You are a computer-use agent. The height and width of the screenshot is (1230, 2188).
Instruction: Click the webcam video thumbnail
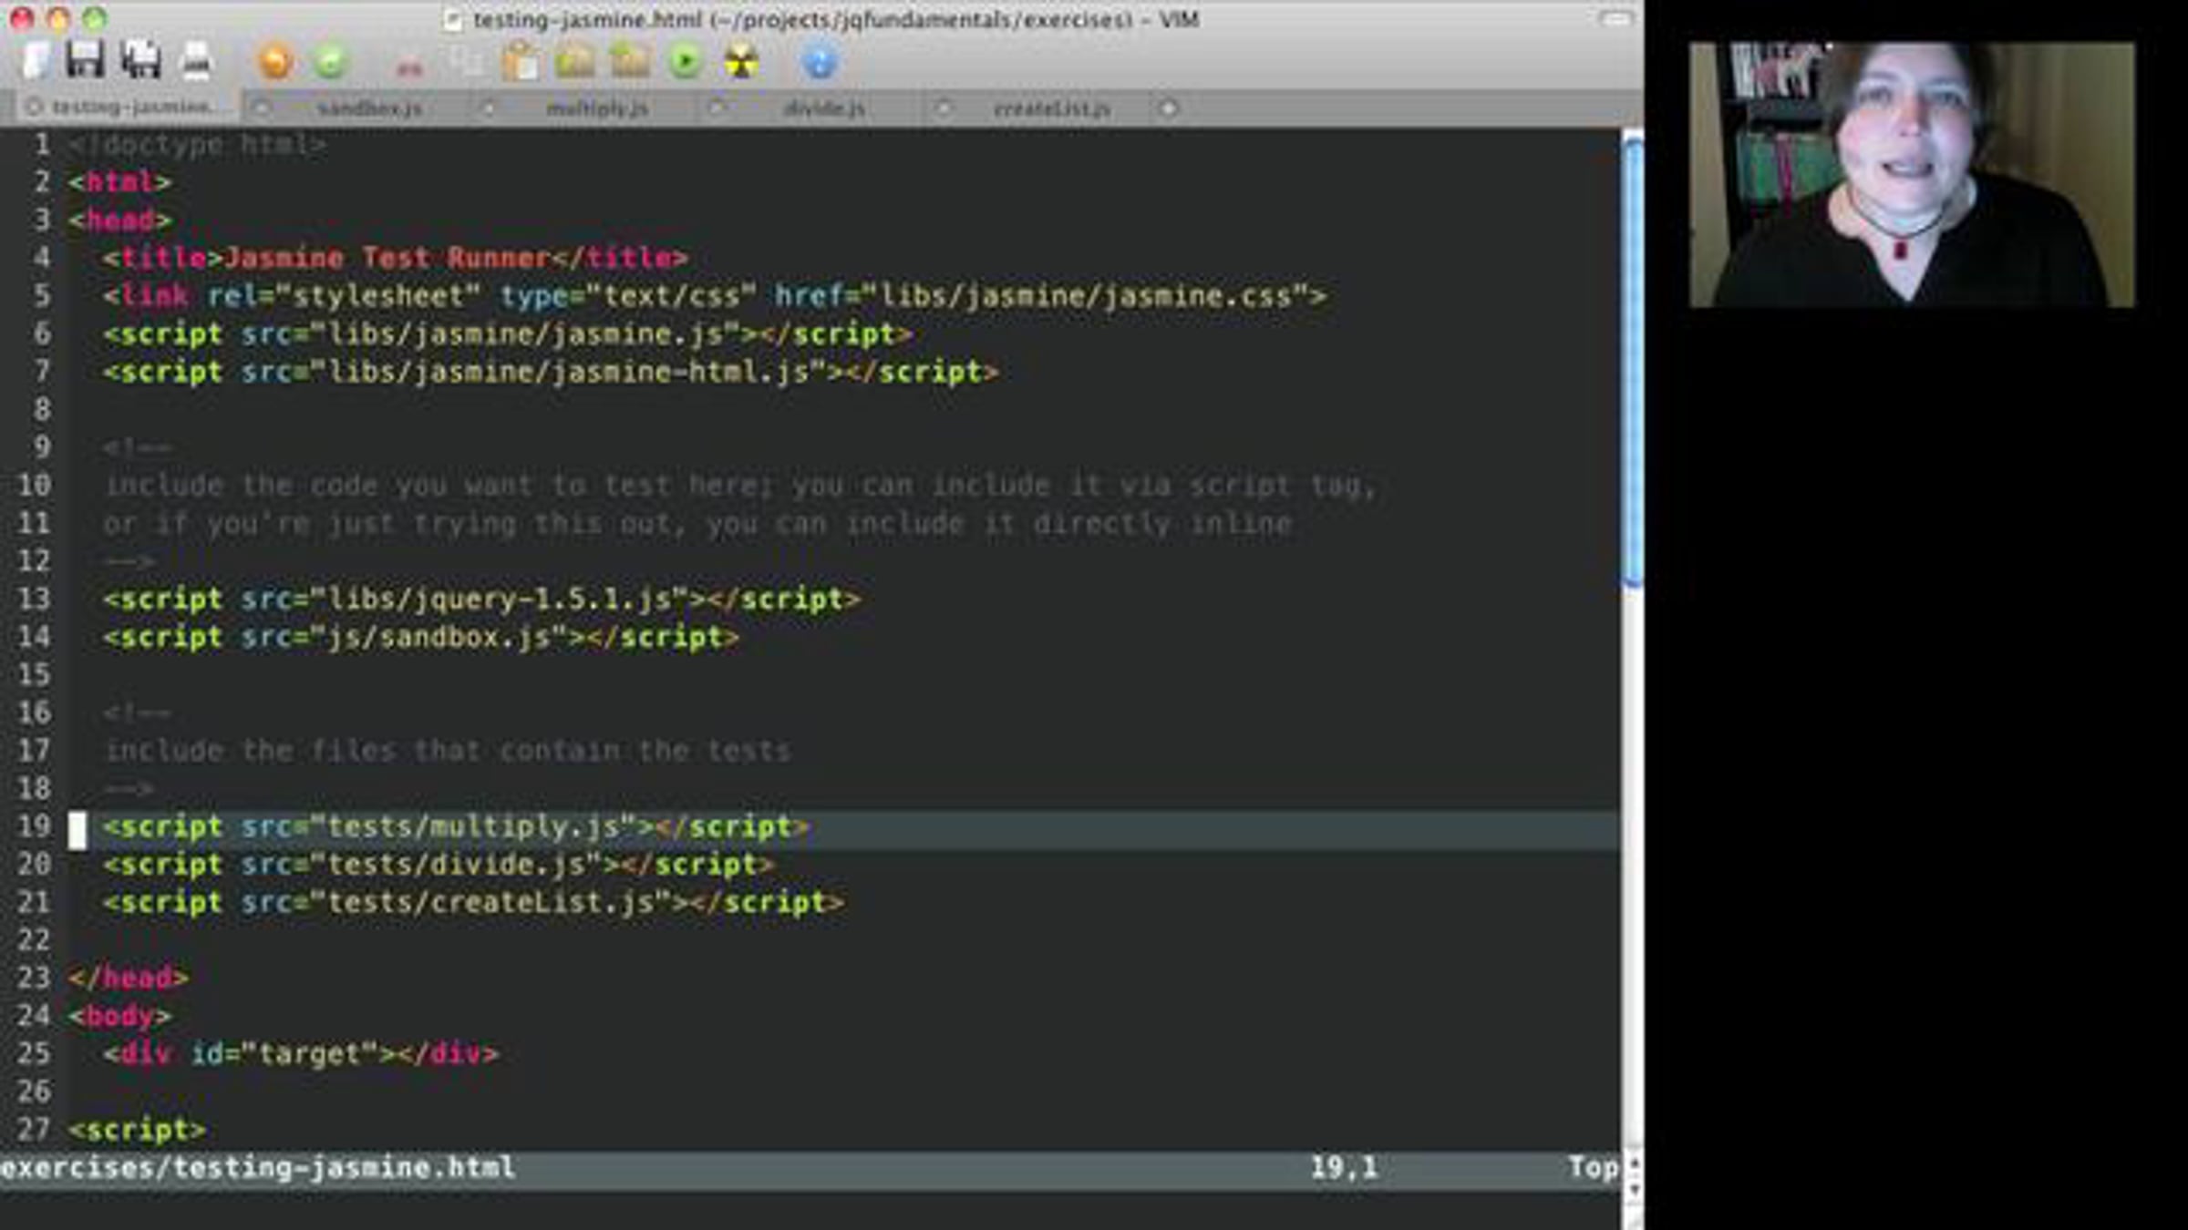click(1912, 175)
